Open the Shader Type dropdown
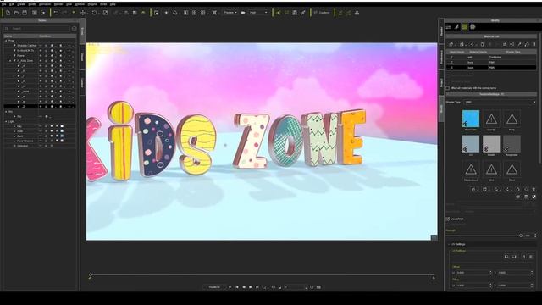The width and height of the screenshot is (542, 305). click(500, 102)
